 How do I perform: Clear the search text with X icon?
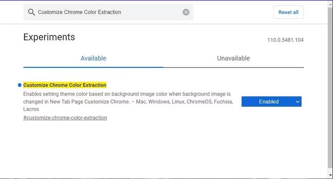point(186,12)
